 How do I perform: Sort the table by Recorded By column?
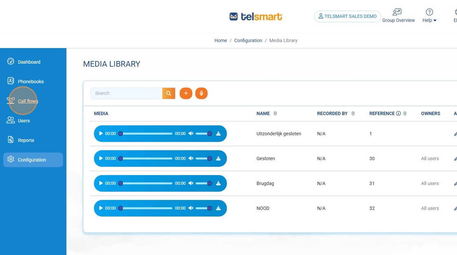(353, 114)
